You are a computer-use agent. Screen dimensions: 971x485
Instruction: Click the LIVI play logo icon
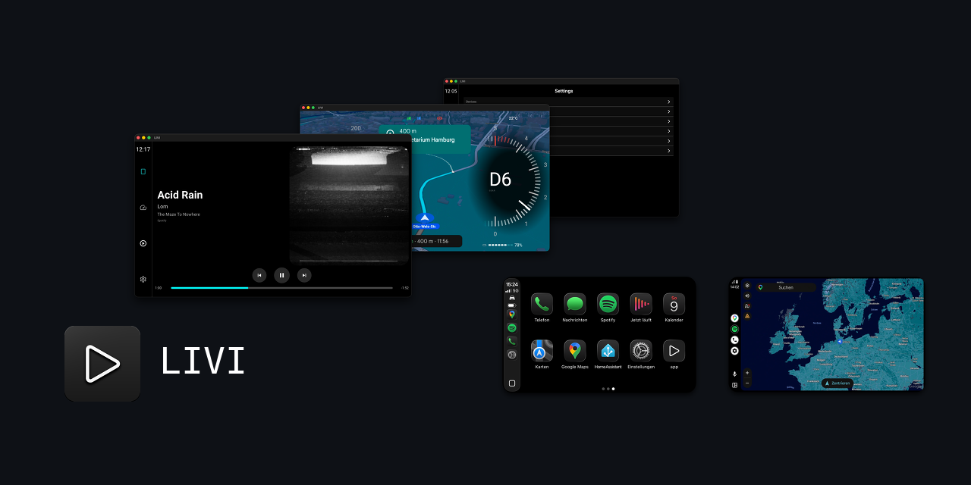pos(102,364)
